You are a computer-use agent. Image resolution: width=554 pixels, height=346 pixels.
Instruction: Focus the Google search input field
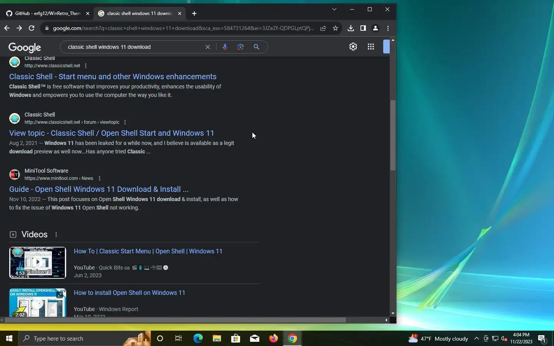(x=134, y=47)
